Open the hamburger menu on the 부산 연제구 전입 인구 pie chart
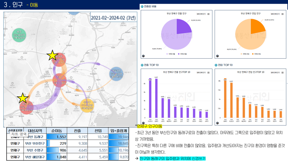 coord(282,14)
